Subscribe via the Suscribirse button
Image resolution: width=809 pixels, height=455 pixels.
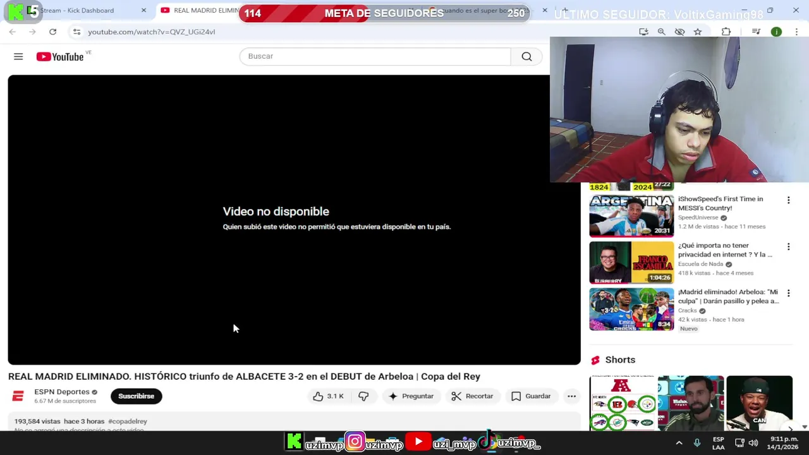pos(136,396)
